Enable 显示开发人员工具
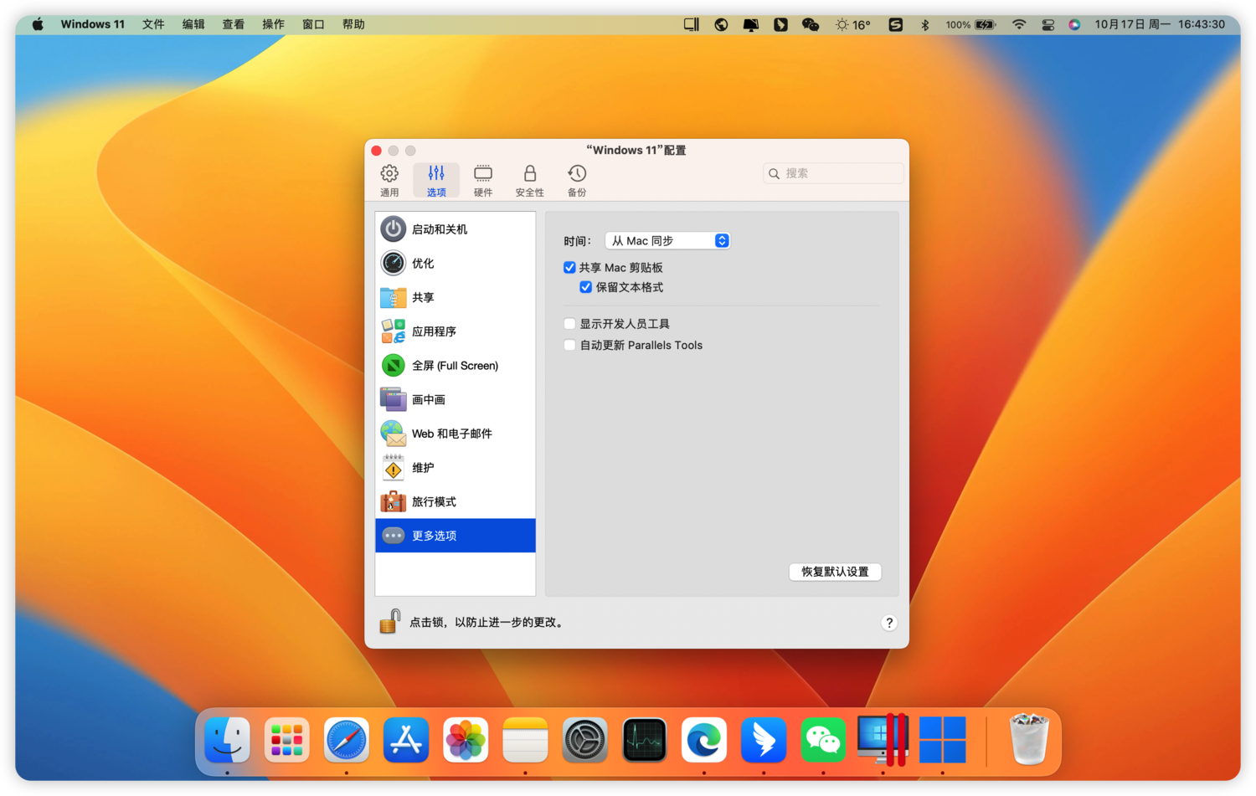 pyautogui.click(x=569, y=324)
